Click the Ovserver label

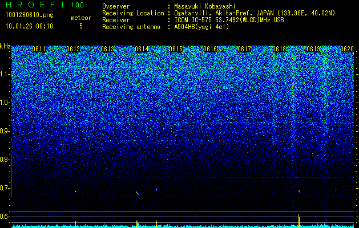116,6
